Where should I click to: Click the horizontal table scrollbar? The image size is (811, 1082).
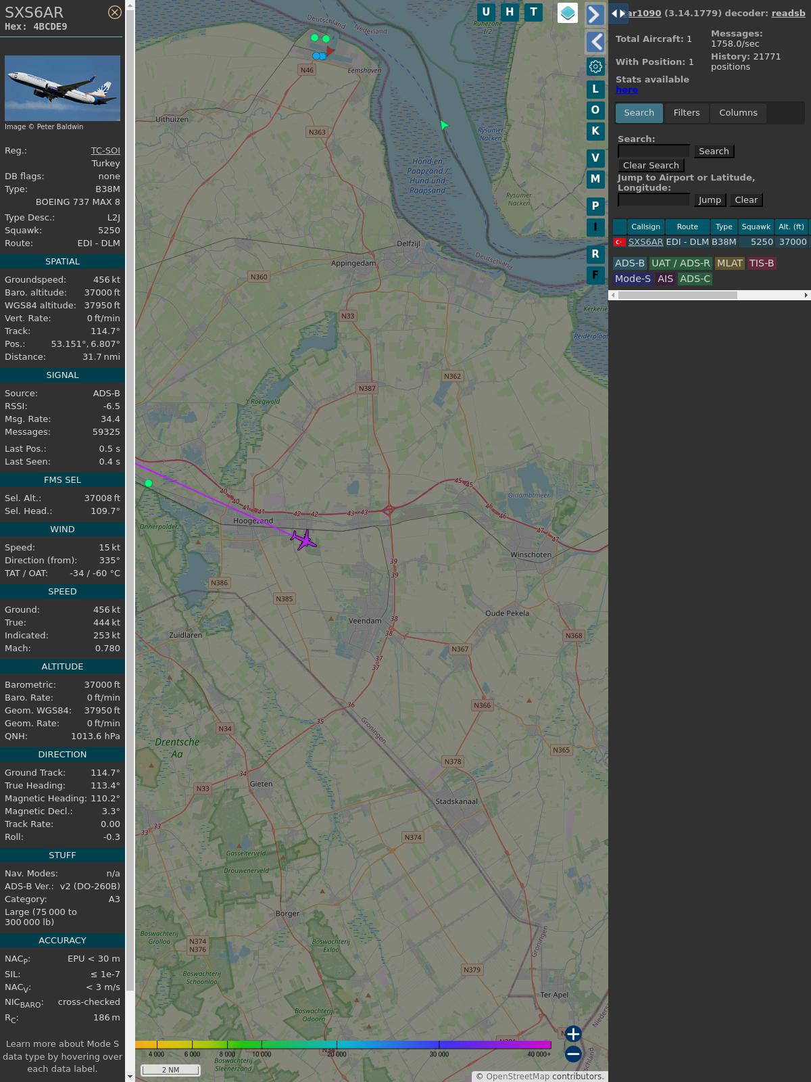(x=677, y=296)
